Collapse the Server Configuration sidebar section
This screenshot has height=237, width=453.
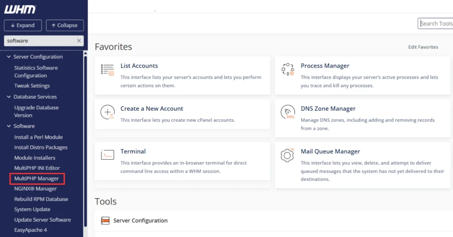[x=9, y=57]
